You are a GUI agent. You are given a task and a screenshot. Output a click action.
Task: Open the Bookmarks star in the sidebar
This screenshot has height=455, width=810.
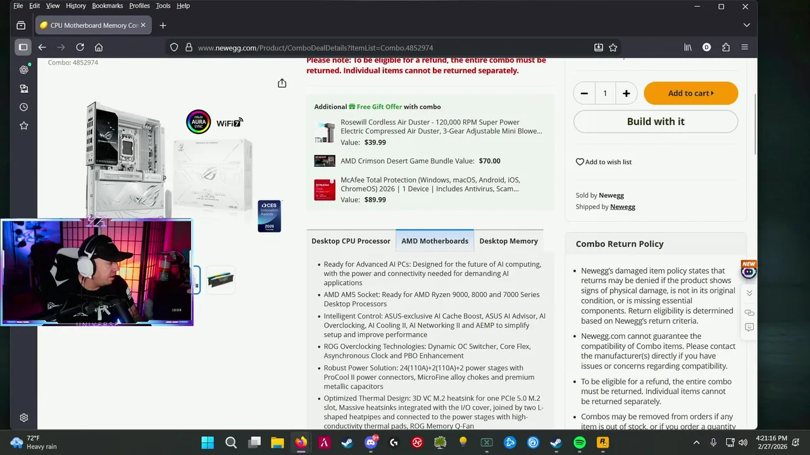[x=23, y=126]
